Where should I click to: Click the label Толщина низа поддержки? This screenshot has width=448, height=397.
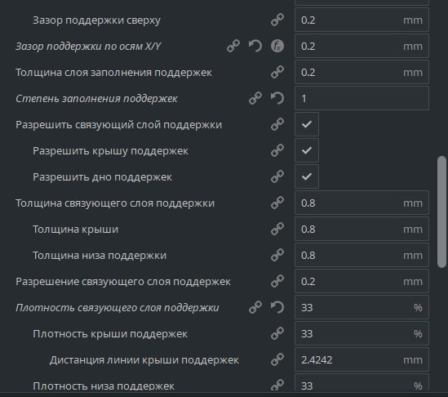(x=100, y=256)
